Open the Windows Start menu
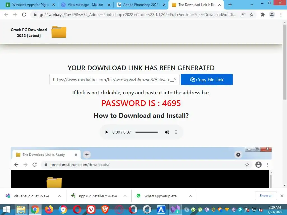Screen dimensions: 287x215 coord(7,209)
